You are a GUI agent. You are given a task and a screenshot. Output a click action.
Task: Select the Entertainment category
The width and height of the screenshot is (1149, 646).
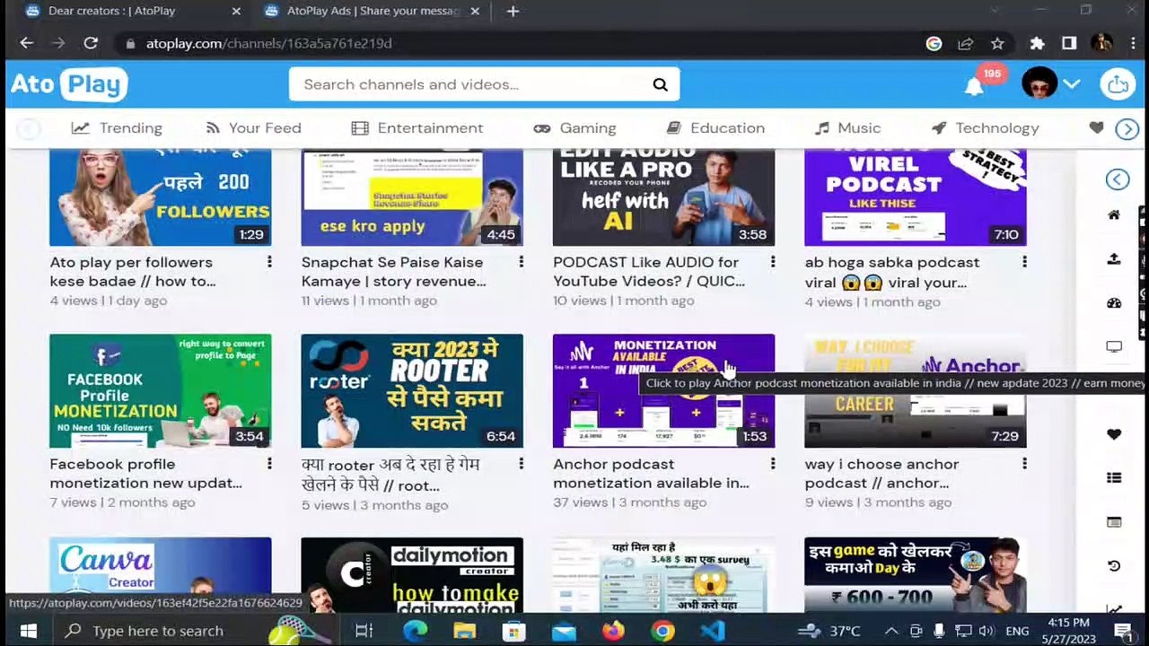tap(417, 128)
